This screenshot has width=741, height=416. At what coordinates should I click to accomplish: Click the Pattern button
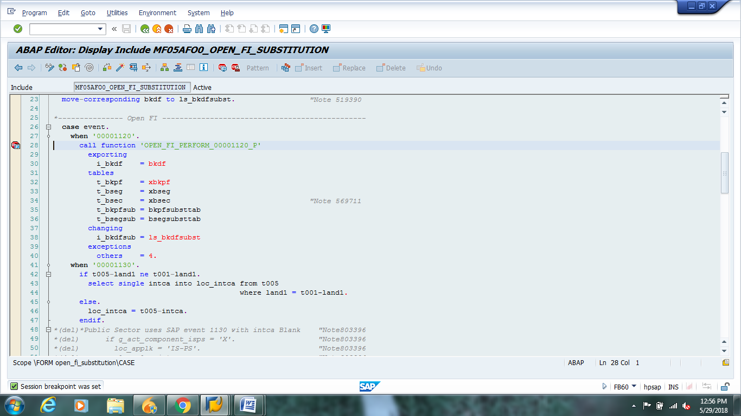[x=257, y=68]
